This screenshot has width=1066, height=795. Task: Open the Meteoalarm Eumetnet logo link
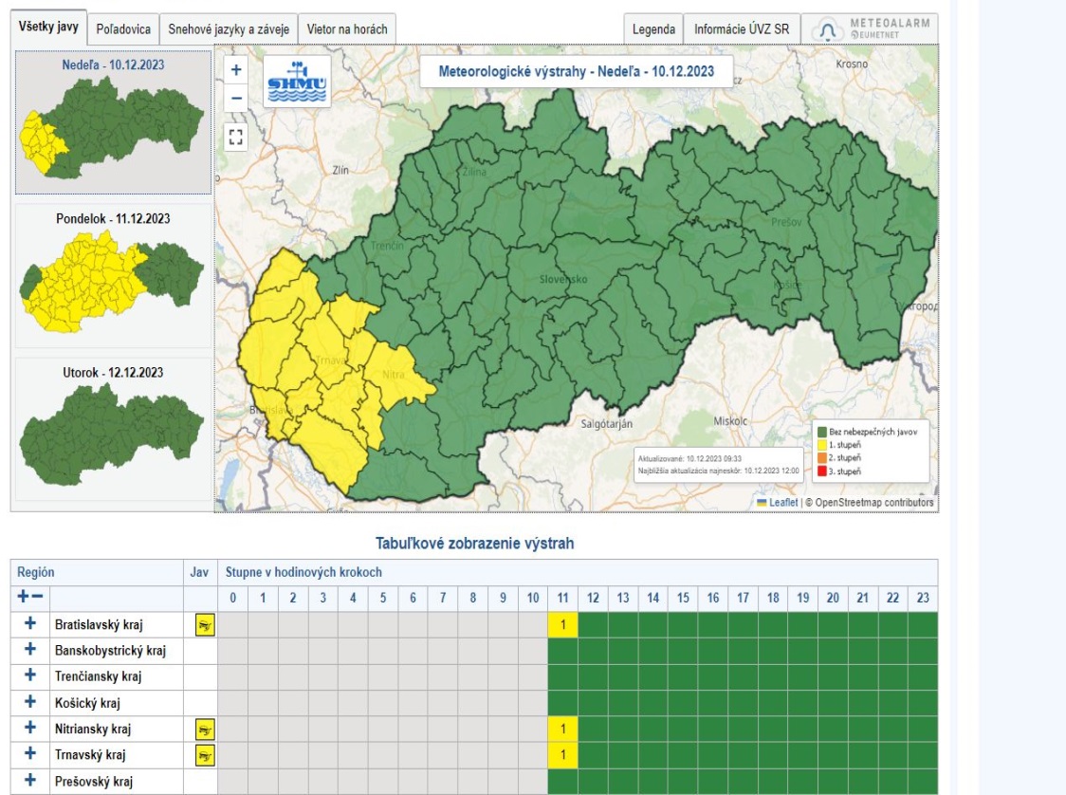[871, 28]
